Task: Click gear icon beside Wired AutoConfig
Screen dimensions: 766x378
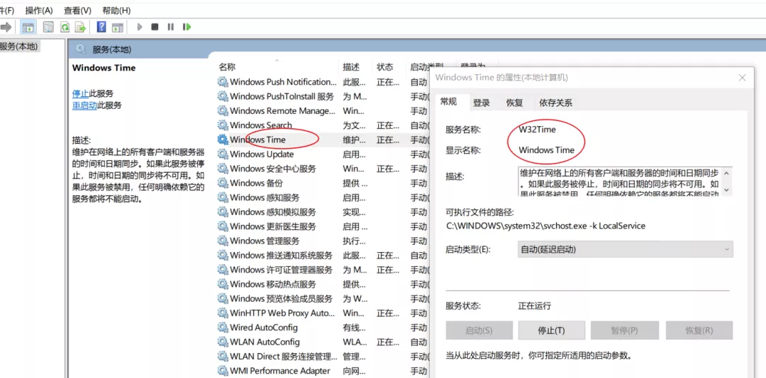Action: coord(223,327)
